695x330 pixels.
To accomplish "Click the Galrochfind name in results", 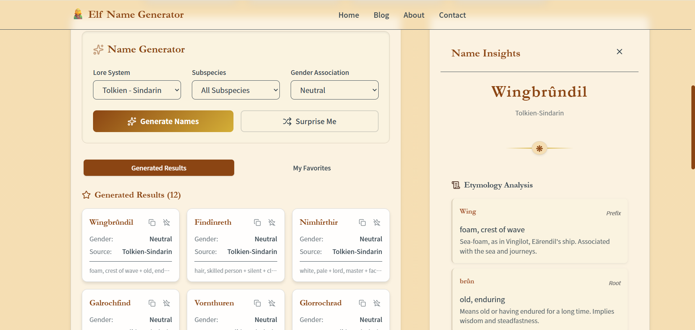I will point(110,303).
